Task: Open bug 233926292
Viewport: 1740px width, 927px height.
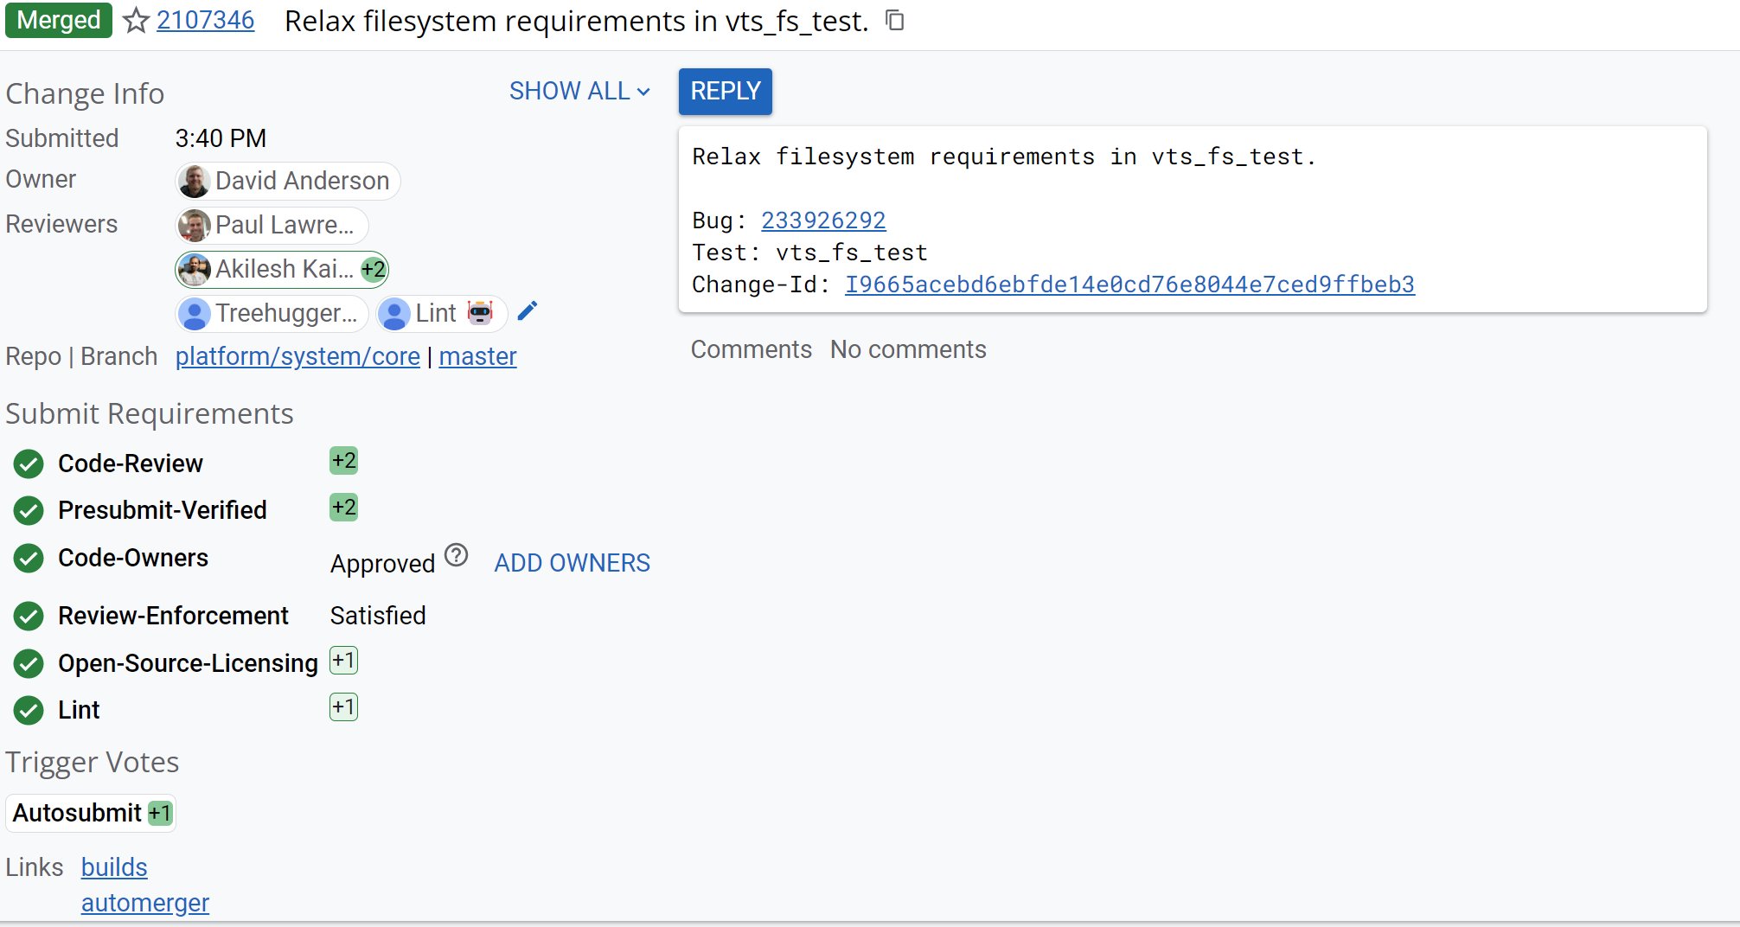Action: 822,220
